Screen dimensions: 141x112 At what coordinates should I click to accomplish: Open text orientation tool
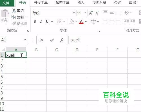click(127, 12)
